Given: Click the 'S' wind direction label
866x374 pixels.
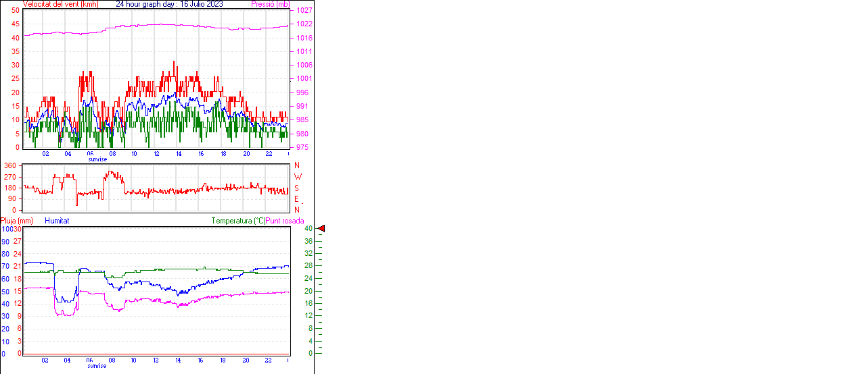Looking at the screenshot, I should tap(296, 188).
